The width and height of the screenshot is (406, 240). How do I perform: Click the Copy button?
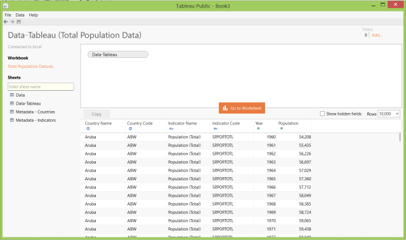tap(96, 114)
